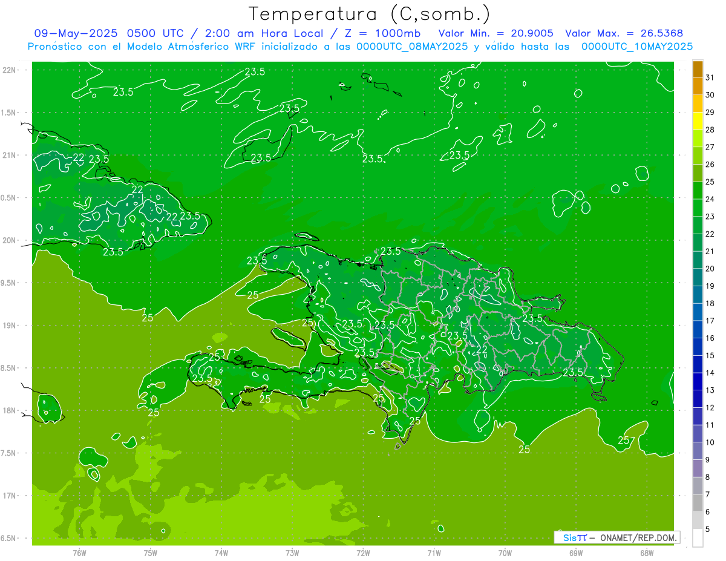This screenshot has width=726, height=561.
Task: Click the '72W' longitude axis label
Action: (363, 553)
